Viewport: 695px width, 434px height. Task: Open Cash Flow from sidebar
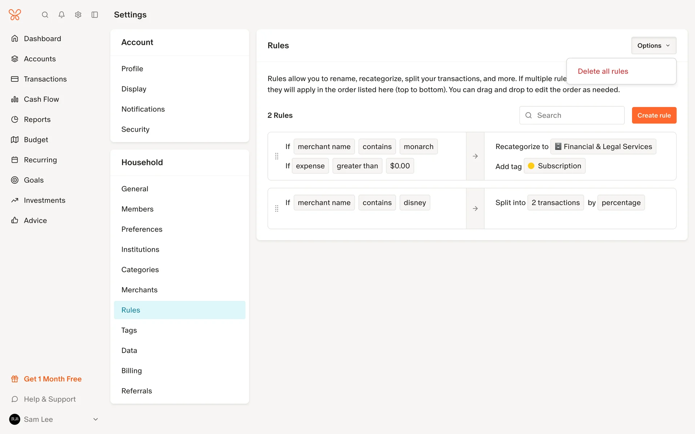point(41,99)
